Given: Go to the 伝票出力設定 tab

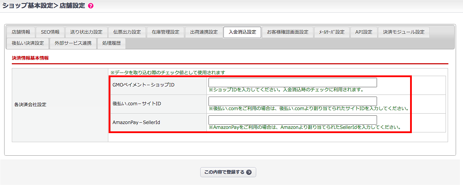Looking at the screenshot, I should (x=127, y=32).
